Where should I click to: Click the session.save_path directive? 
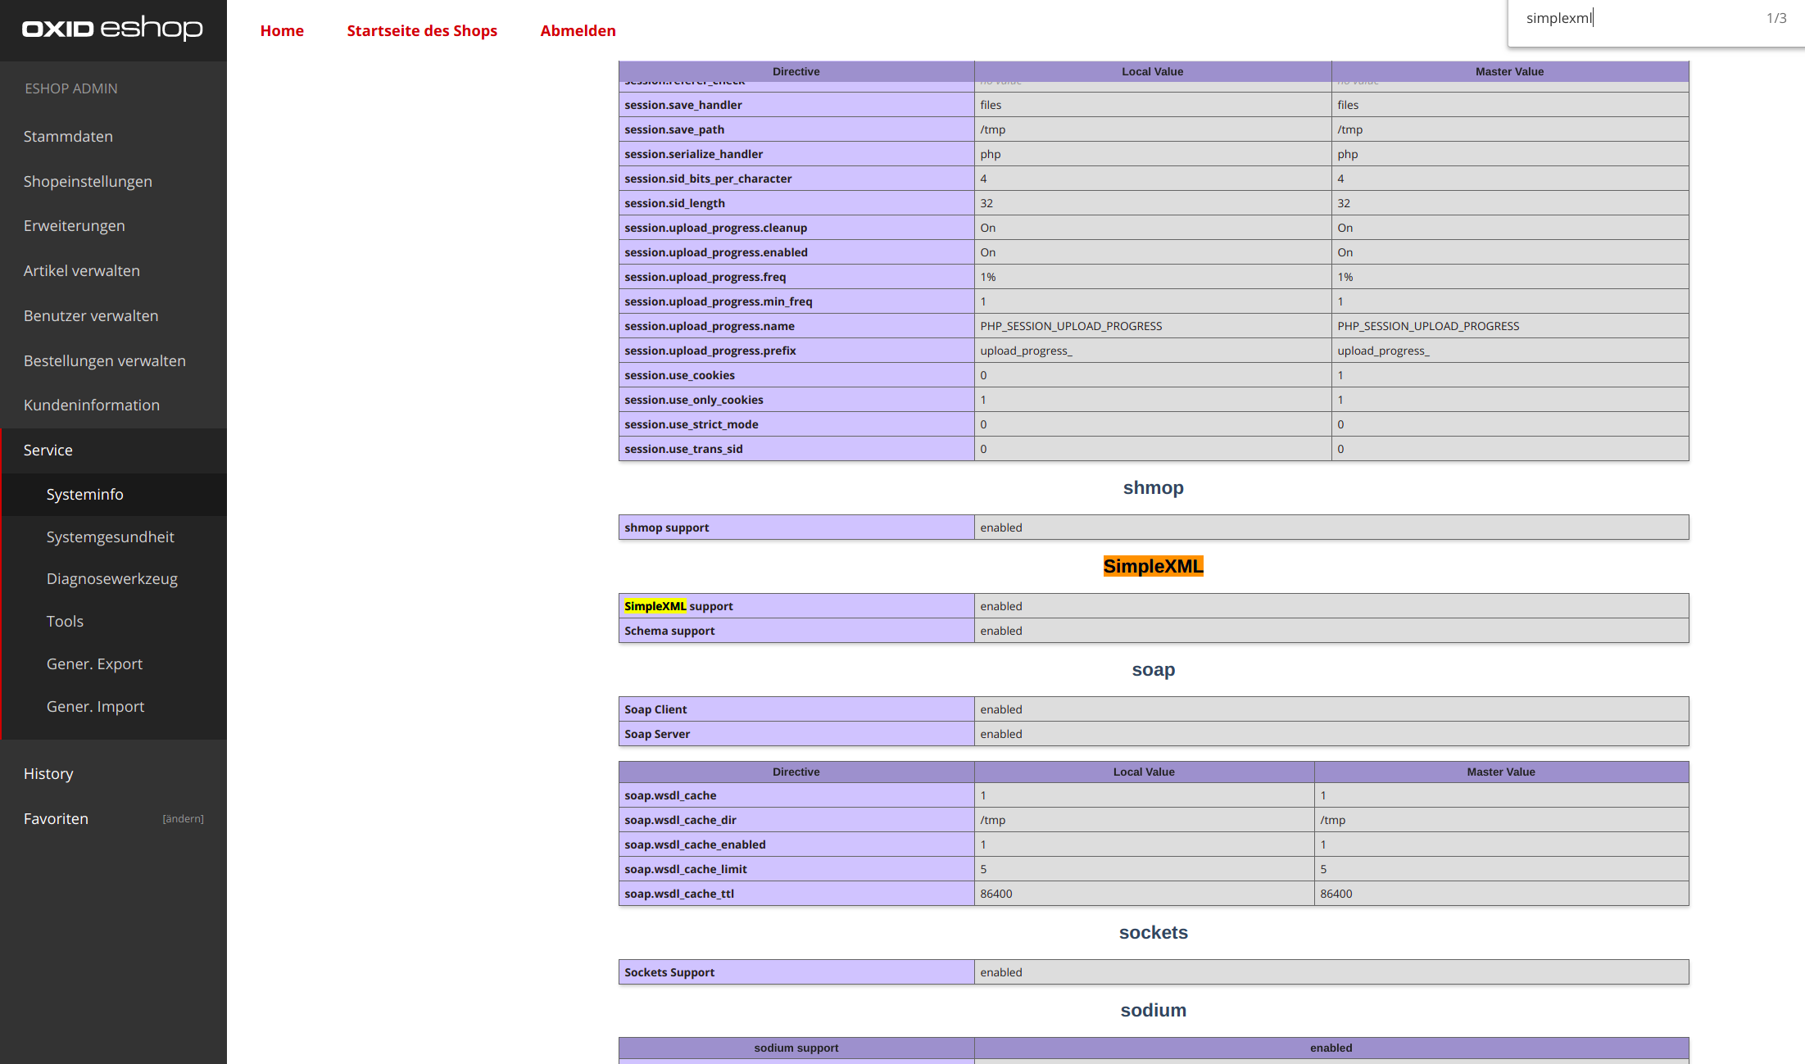(674, 129)
